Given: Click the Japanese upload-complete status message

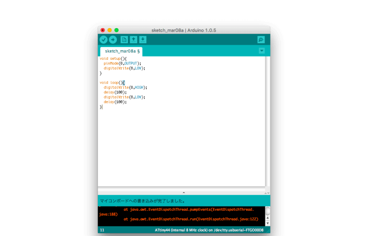Looking at the screenshot, I should pyautogui.click(x=143, y=201).
